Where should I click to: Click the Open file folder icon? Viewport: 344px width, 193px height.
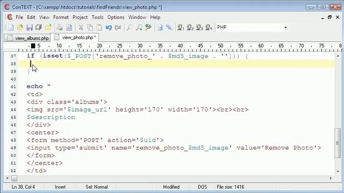pyautogui.click(x=20, y=27)
